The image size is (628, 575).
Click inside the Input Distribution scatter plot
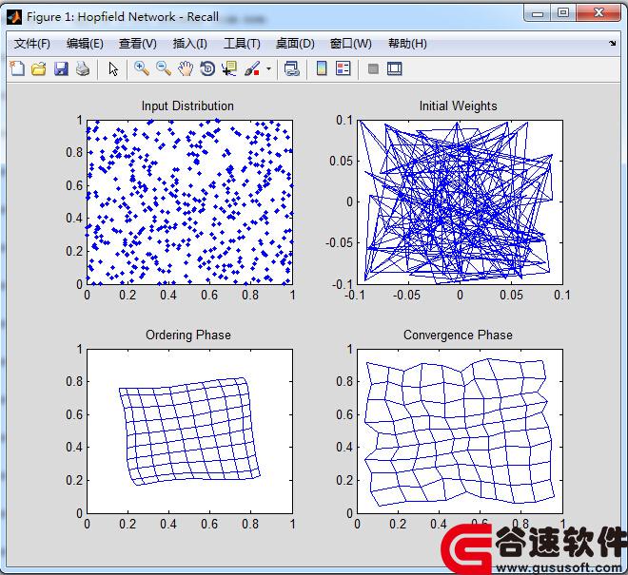tap(190, 202)
